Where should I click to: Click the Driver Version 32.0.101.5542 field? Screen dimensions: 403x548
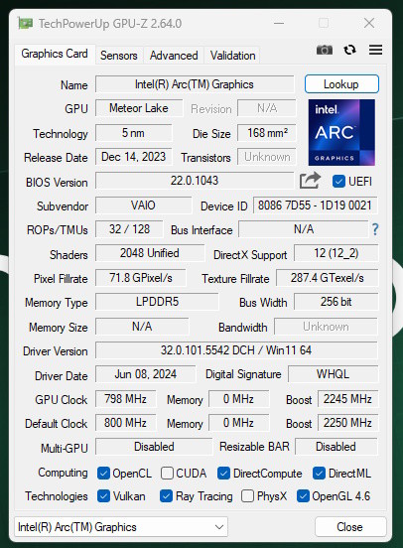tap(236, 350)
